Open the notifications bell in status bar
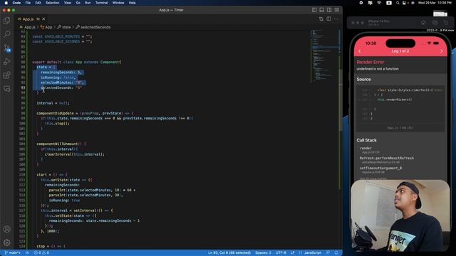Screen dimensions: 456x256 click(x=336, y=253)
